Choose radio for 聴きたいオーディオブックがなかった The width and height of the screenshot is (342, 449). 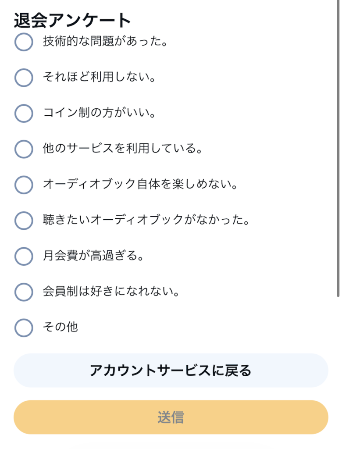tap(24, 220)
